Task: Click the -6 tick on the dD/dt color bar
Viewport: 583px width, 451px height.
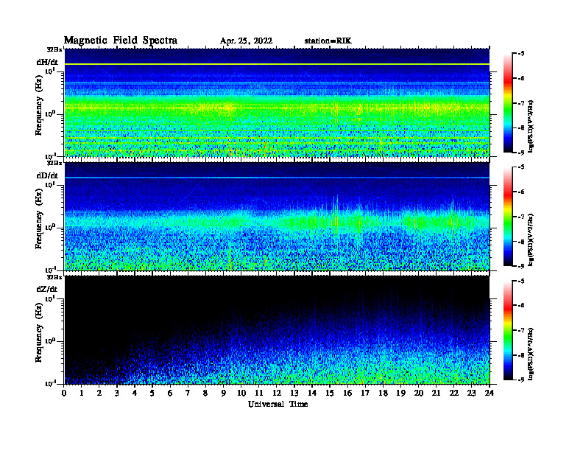Action: [x=521, y=192]
